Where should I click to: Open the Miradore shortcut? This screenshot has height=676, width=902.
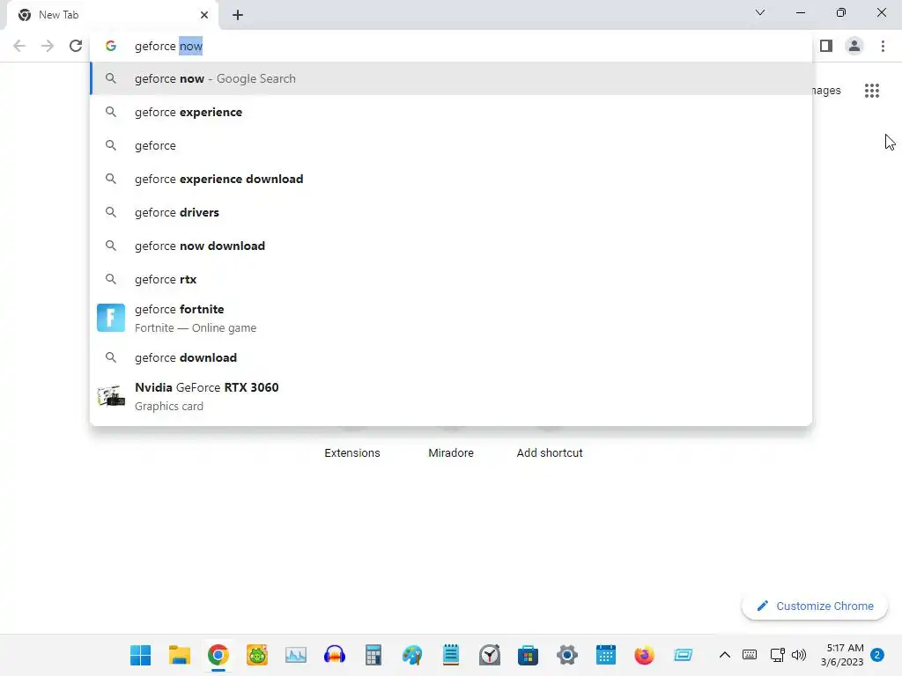tap(450, 453)
